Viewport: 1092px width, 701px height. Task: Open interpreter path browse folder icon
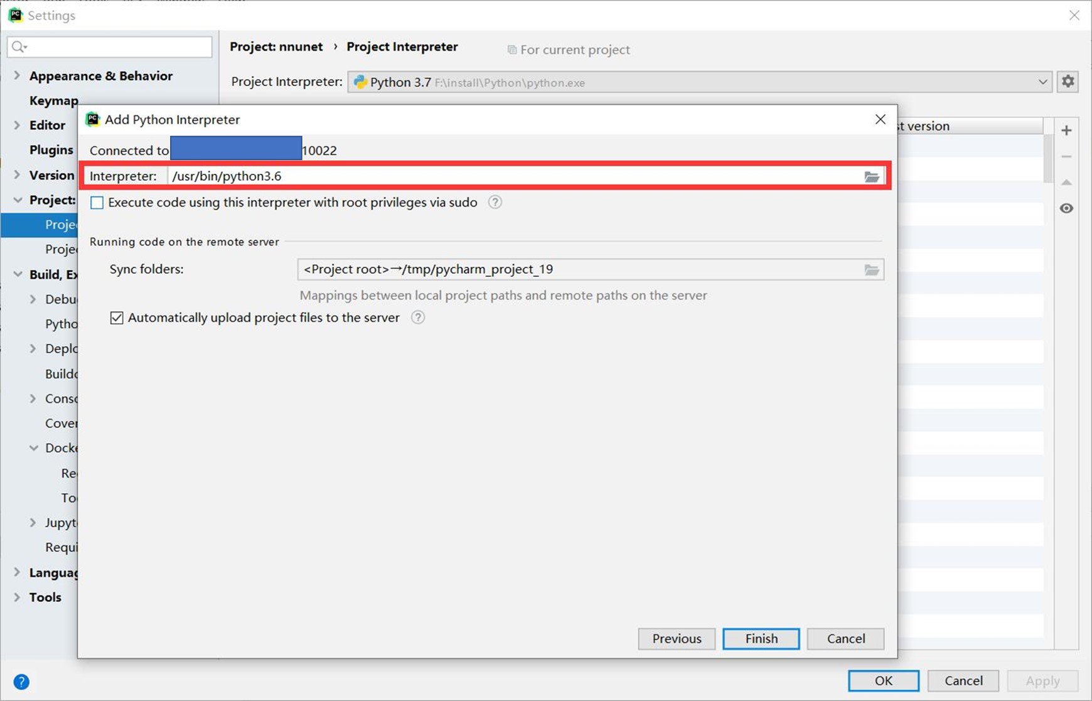tap(872, 177)
